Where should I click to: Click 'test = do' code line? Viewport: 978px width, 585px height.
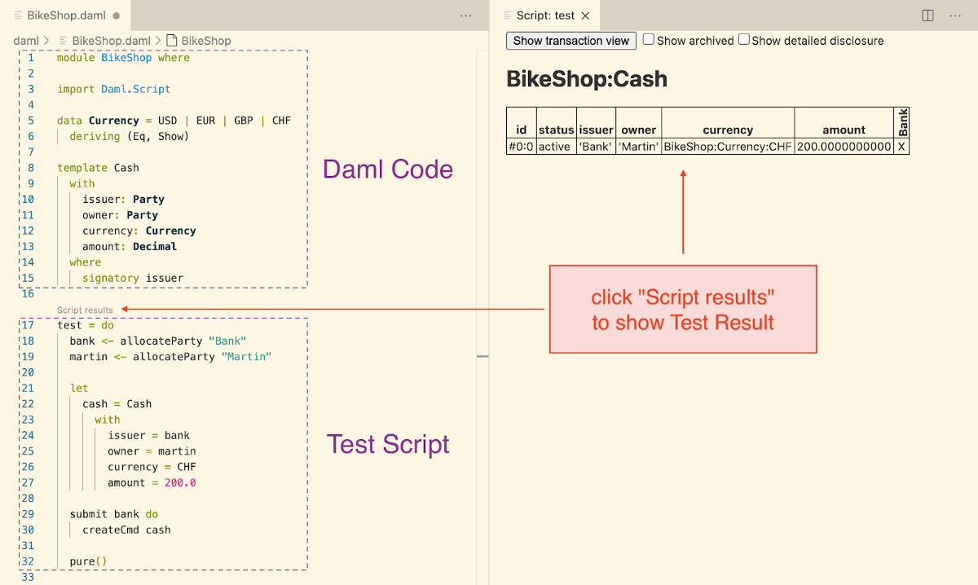click(86, 325)
